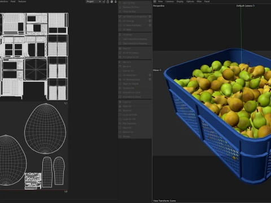The height and width of the screenshot is (203, 271).
Task: Open the Textures menu in texture view
Action: coord(22,1)
